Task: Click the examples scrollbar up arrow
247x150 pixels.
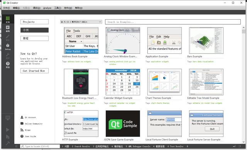Action: click(244, 28)
